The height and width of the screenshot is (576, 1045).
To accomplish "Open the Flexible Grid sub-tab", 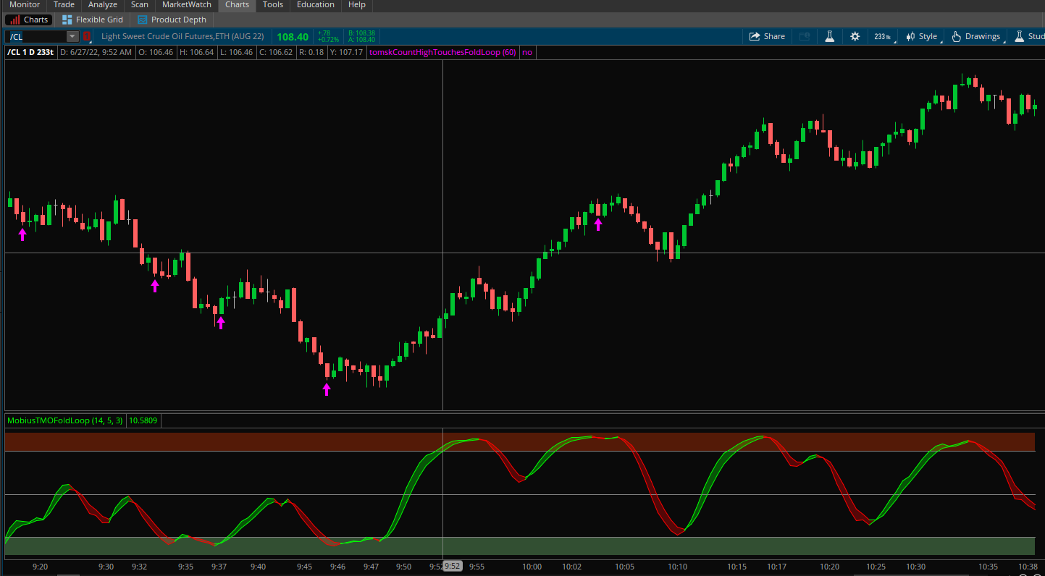I will click(x=93, y=20).
